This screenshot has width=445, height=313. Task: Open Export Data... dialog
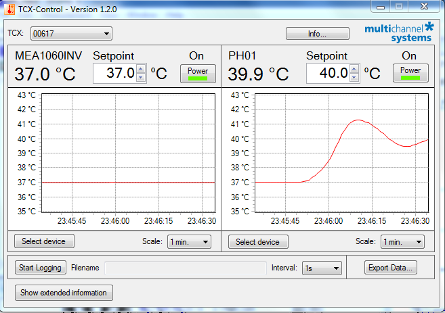coord(391,268)
